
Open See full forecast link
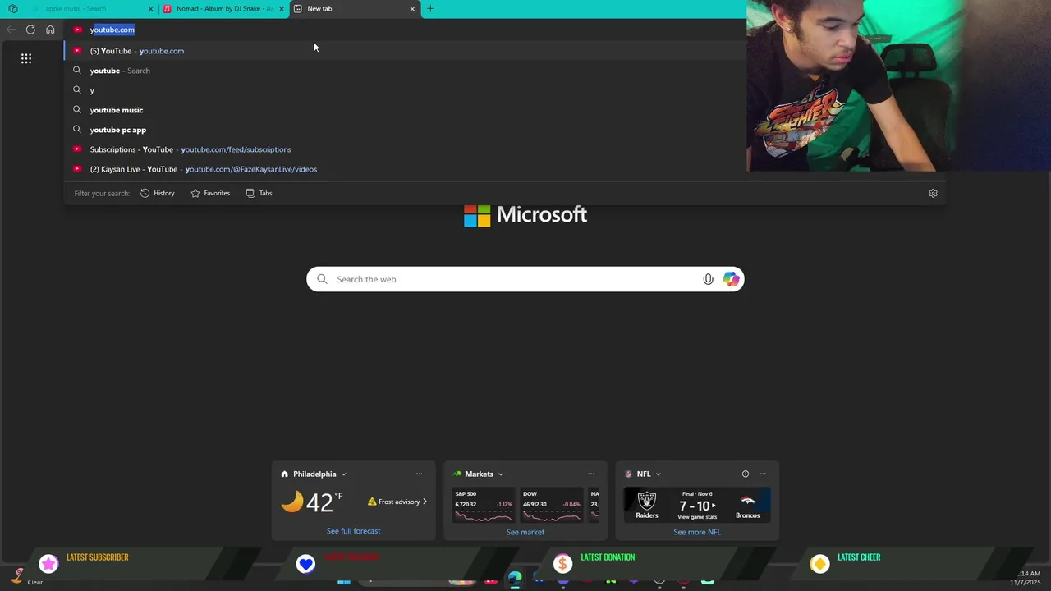[353, 531]
